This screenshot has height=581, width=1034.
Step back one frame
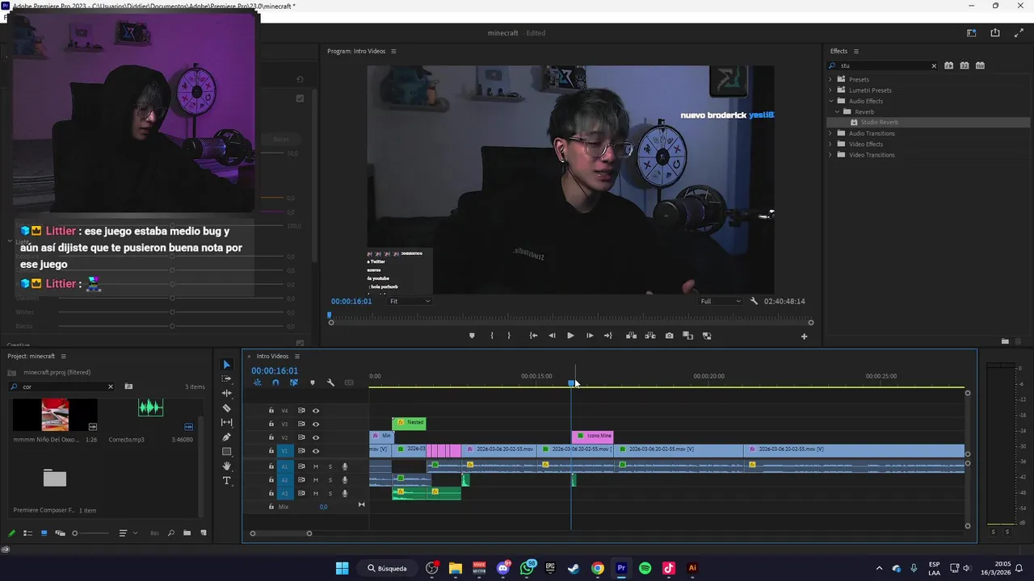tap(552, 336)
